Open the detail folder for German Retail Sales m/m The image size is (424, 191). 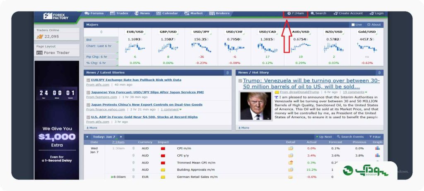click(291, 177)
